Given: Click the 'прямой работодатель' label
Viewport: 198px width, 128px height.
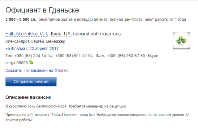Looking at the screenshot, I should tap(97, 34).
